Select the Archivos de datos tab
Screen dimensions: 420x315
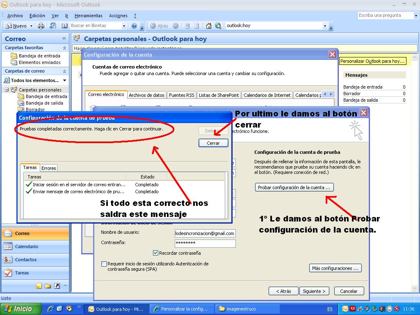[146, 95]
